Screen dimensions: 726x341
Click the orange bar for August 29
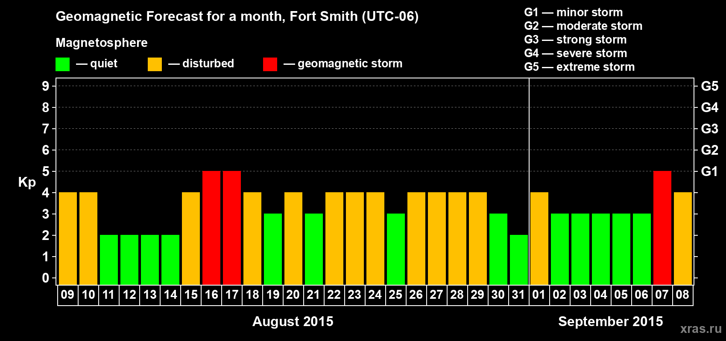478,238
